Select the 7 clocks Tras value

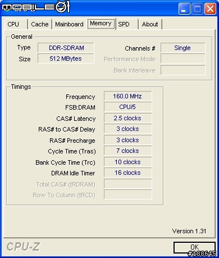[128, 151]
